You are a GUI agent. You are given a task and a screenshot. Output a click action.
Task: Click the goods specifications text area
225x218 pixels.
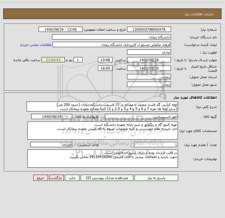[x=103, y=131]
